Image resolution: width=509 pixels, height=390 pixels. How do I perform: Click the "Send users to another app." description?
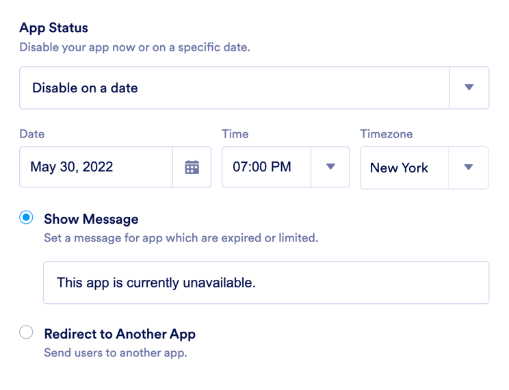115,353
